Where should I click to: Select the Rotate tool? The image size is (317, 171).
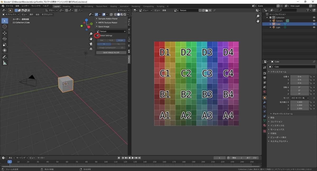pyautogui.click(x=4, y=39)
